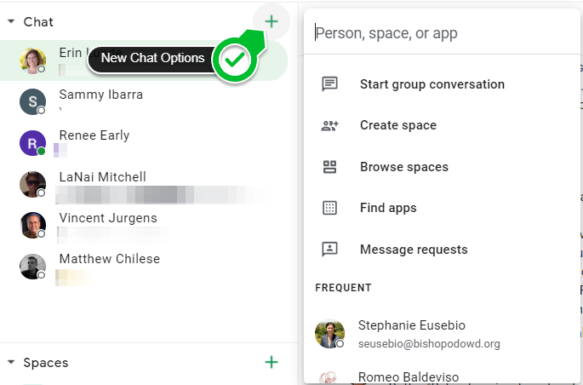The height and width of the screenshot is (385, 583).
Task: Open conversation with LaNai Mitchell
Action: (102, 177)
